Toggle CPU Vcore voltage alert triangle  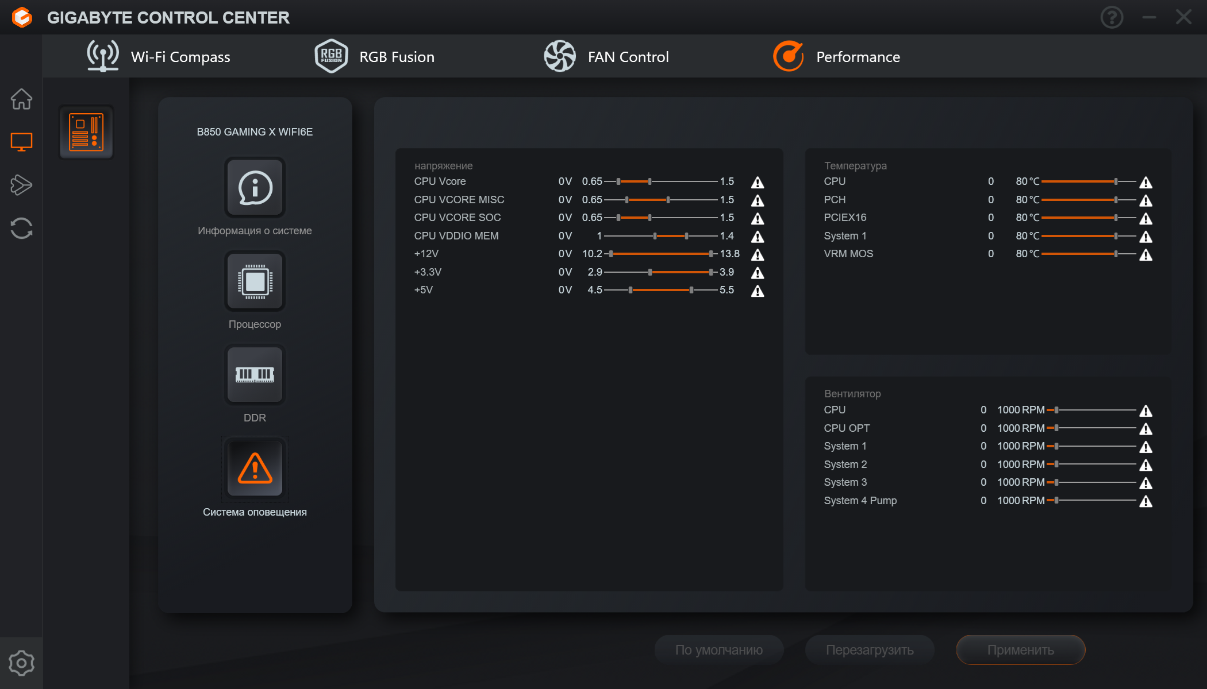[x=758, y=183]
